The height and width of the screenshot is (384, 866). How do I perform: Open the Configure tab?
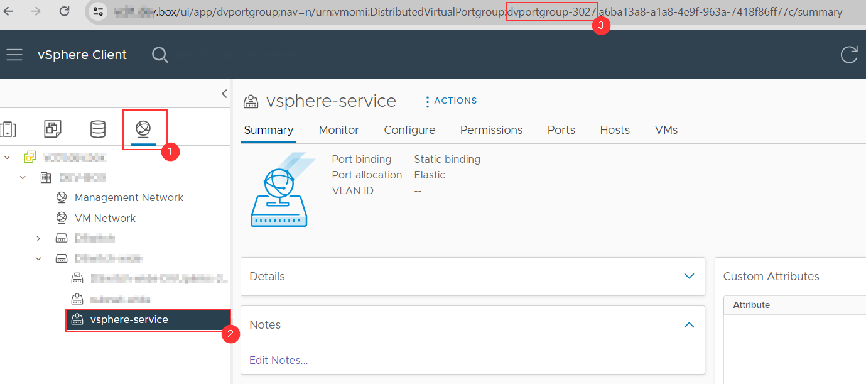coord(409,130)
